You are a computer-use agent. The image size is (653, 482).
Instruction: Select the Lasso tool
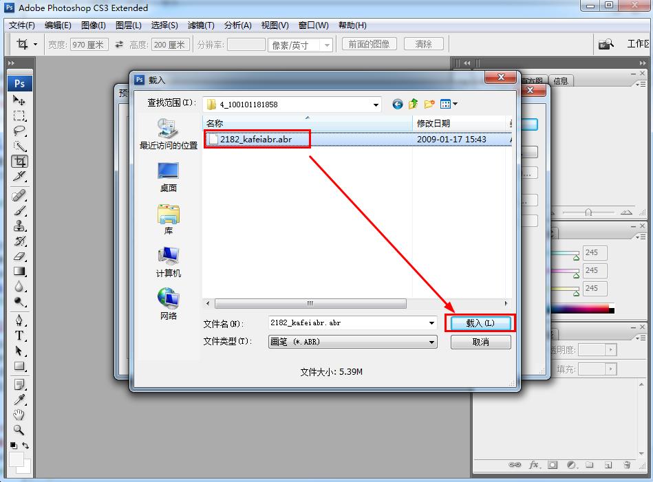[x=19, y=131]
